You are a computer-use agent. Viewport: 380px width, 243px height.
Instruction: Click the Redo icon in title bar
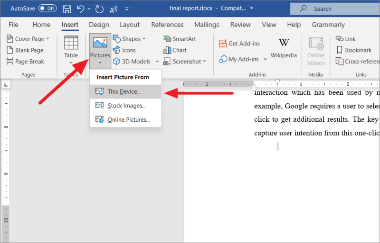[x=99, y=9]
